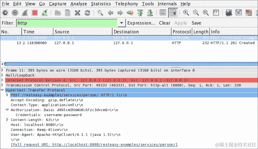Open the Analyze menu
This screenshot has height=149, width=258.
pos(79,4)
